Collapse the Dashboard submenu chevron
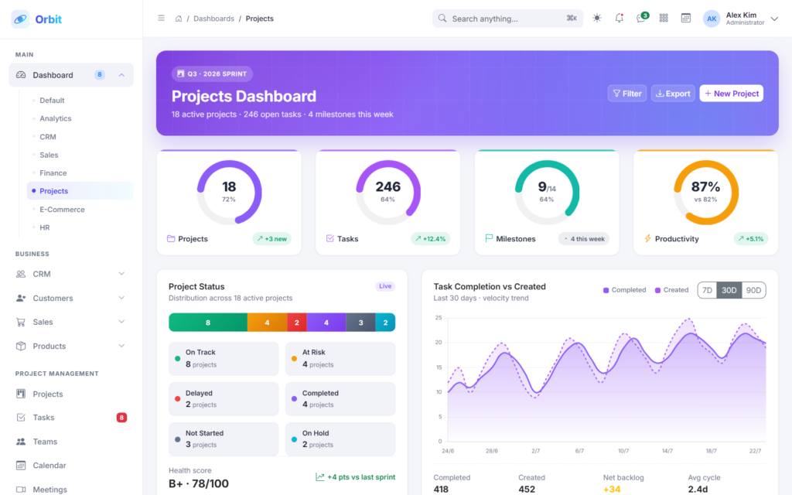Viewport: 792px width, 495px height. click(121, 75)
